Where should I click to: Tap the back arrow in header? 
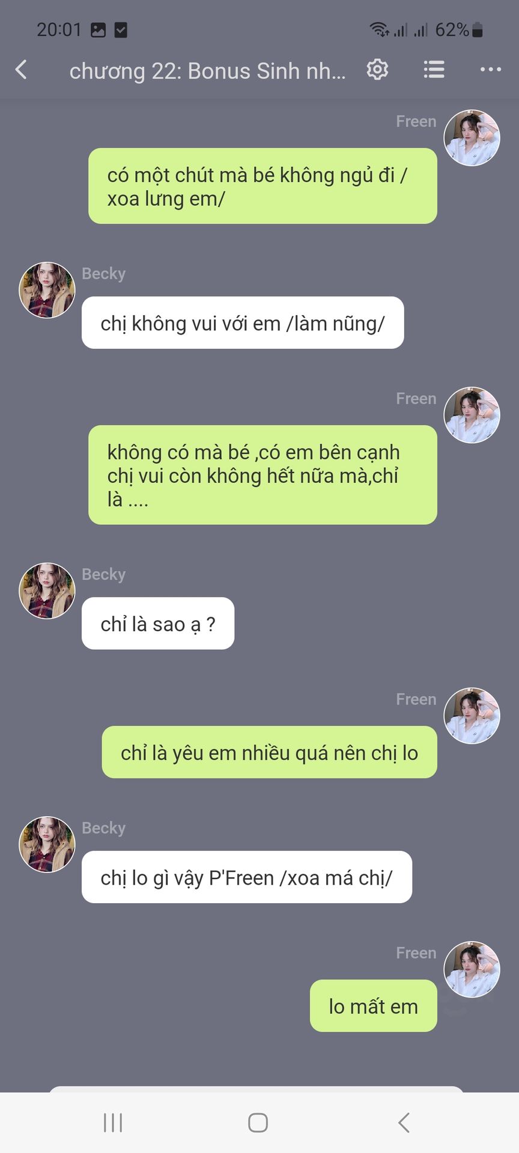[21, 70]
